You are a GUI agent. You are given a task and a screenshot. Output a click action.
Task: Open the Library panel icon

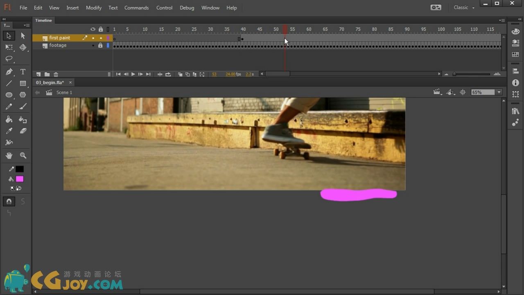click(x=515, y=111)
